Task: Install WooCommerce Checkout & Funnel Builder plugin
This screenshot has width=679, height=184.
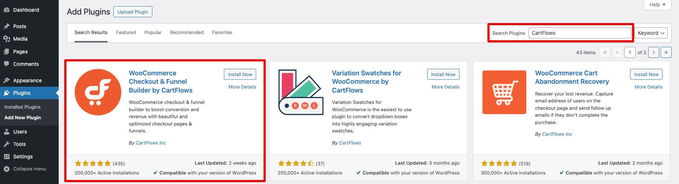Action: tap(240, 74)
